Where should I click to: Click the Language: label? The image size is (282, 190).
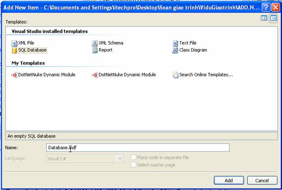15,159
